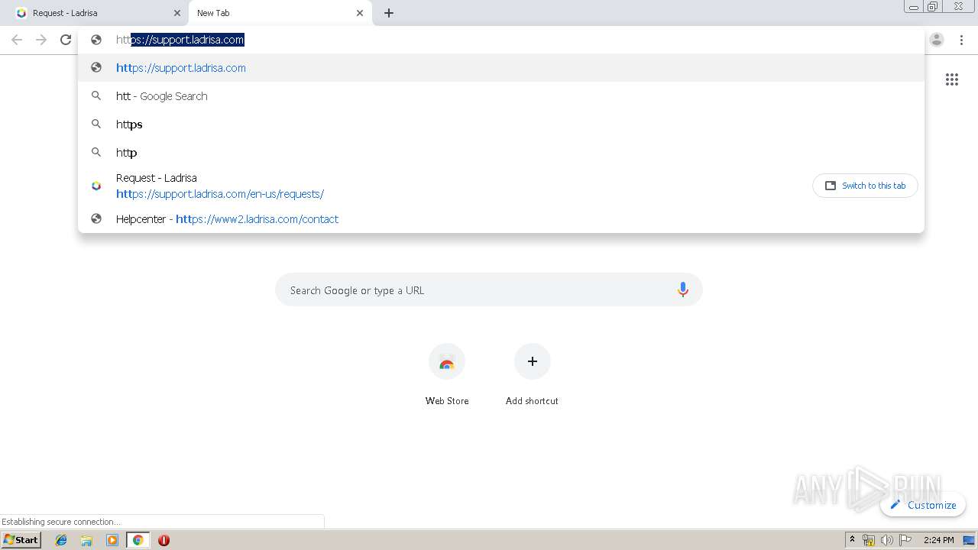Click the globe icon beside the Helpcenter suggestion
Image resolution: width=978 pixels, height=550 pixels.
pyautogui.click(x=96, y=218)
